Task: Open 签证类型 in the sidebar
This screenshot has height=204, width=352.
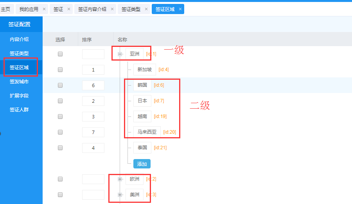Action: [x=19, y=53]
